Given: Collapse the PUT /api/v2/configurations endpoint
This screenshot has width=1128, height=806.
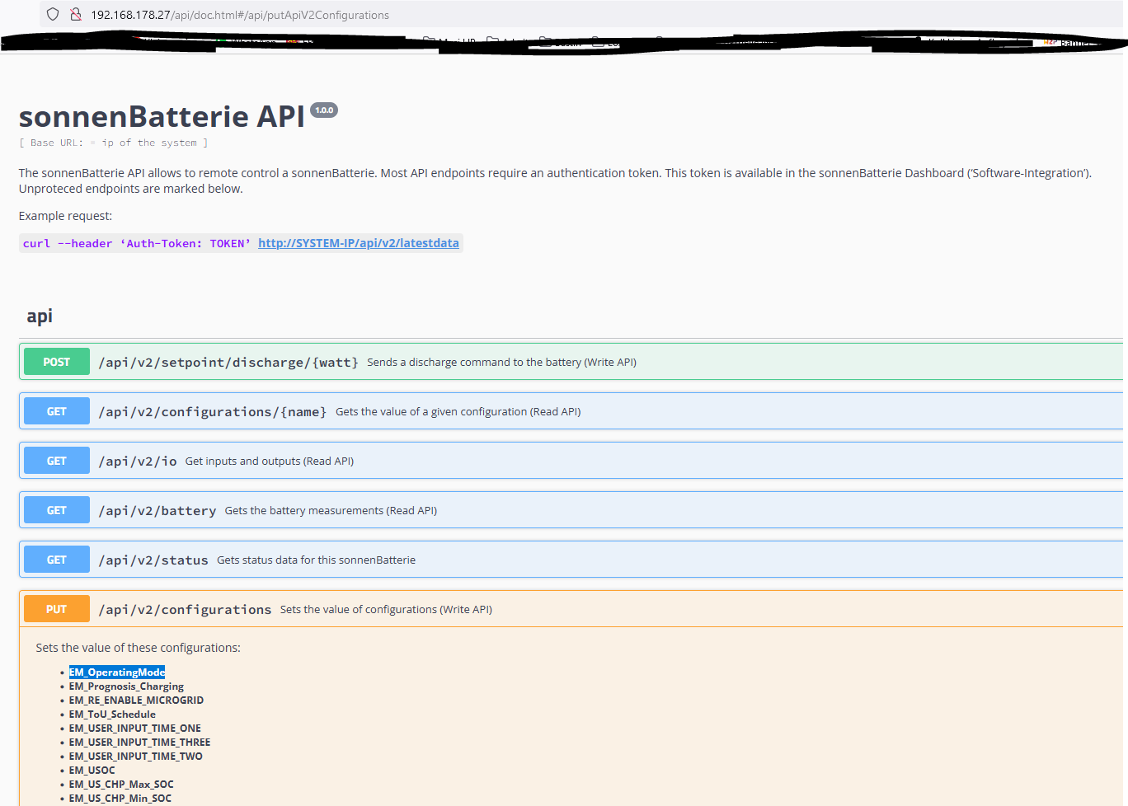Looking at the screenshot, I should click(571, 609).
